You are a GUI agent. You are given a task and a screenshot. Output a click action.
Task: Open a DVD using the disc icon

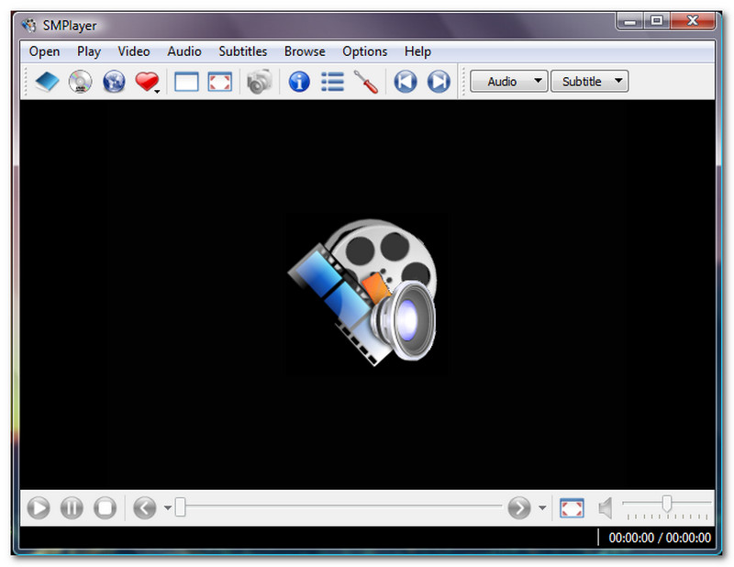click(x=81, y=82)
